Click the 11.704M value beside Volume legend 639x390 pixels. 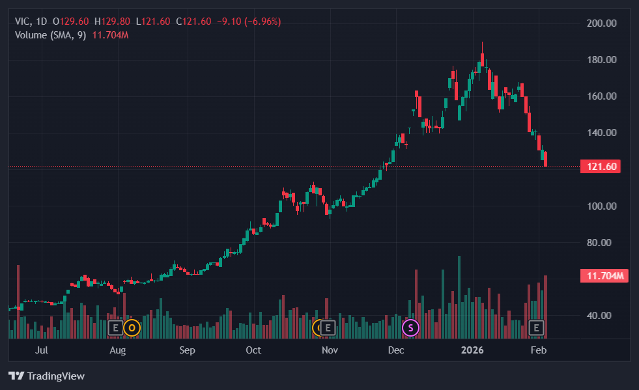click(x=111, y=35)
